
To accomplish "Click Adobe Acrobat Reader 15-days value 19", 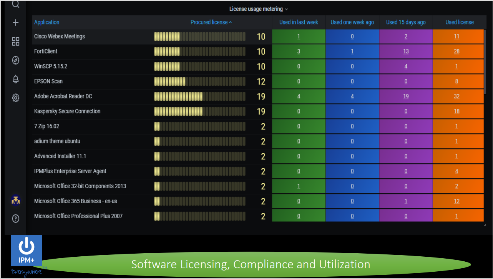I will (x=406, y=96).
